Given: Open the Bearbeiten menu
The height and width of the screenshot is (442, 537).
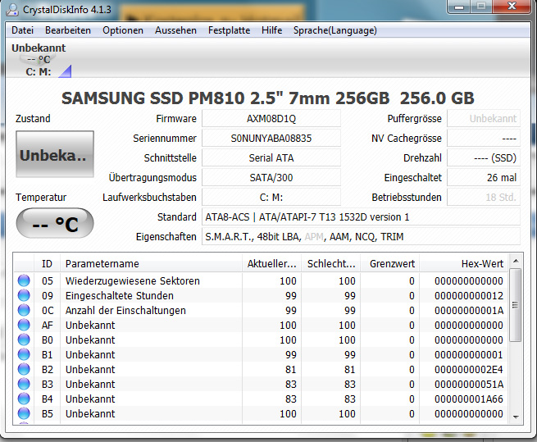Looking at the screenshot, I should (68, 30).
